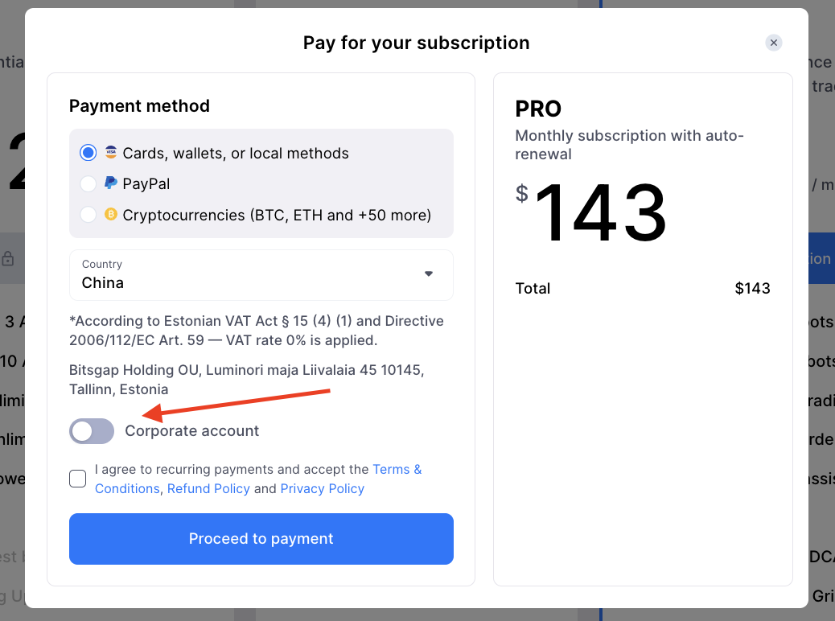Click the PayPal logo icon
Image resolution: width=835 pixels, height=621 pixels.
[111, 183]
